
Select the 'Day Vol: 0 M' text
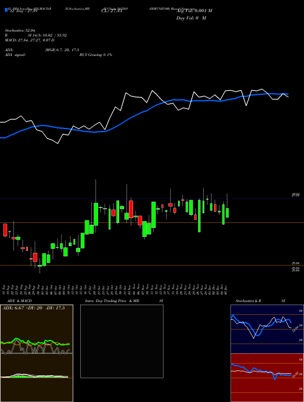191,18
